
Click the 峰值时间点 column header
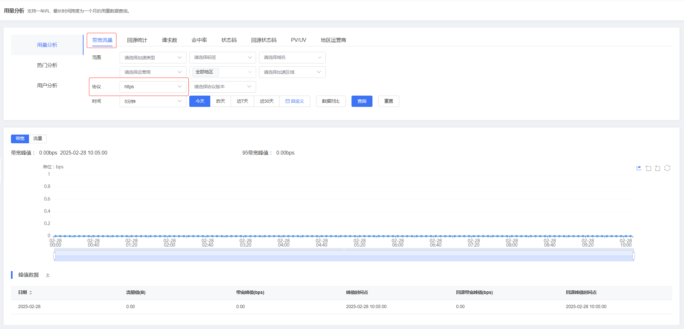(x=357, y=293)
